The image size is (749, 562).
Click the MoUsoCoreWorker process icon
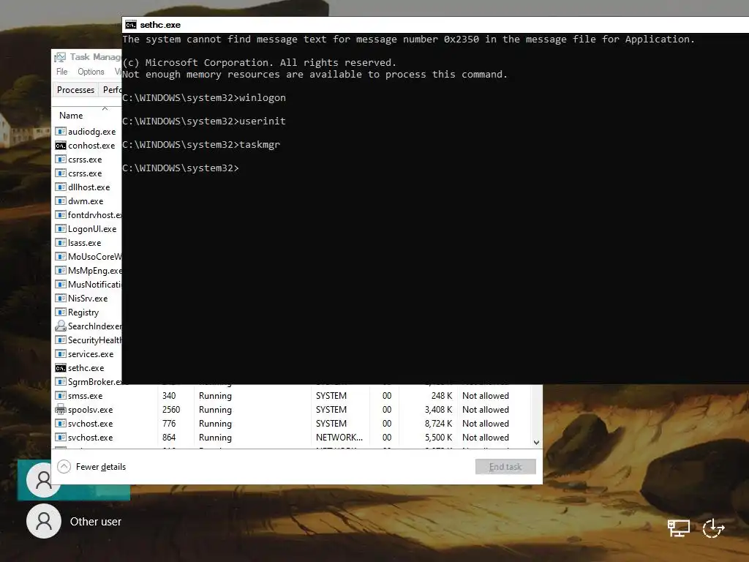coord(61,257)
